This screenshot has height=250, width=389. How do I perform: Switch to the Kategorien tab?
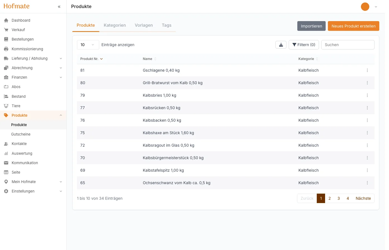(115, 25)
